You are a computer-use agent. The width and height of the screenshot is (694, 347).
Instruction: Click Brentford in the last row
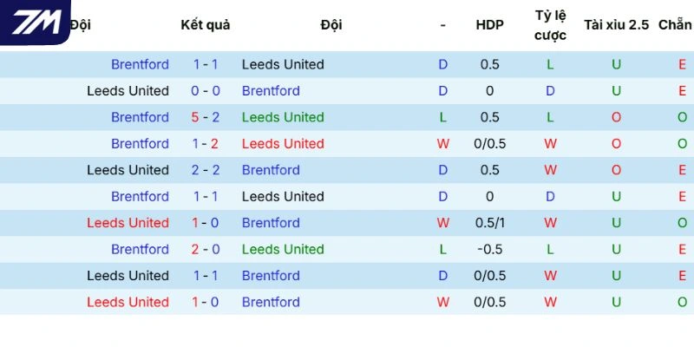pyautogui.click(x=271, y=302)
